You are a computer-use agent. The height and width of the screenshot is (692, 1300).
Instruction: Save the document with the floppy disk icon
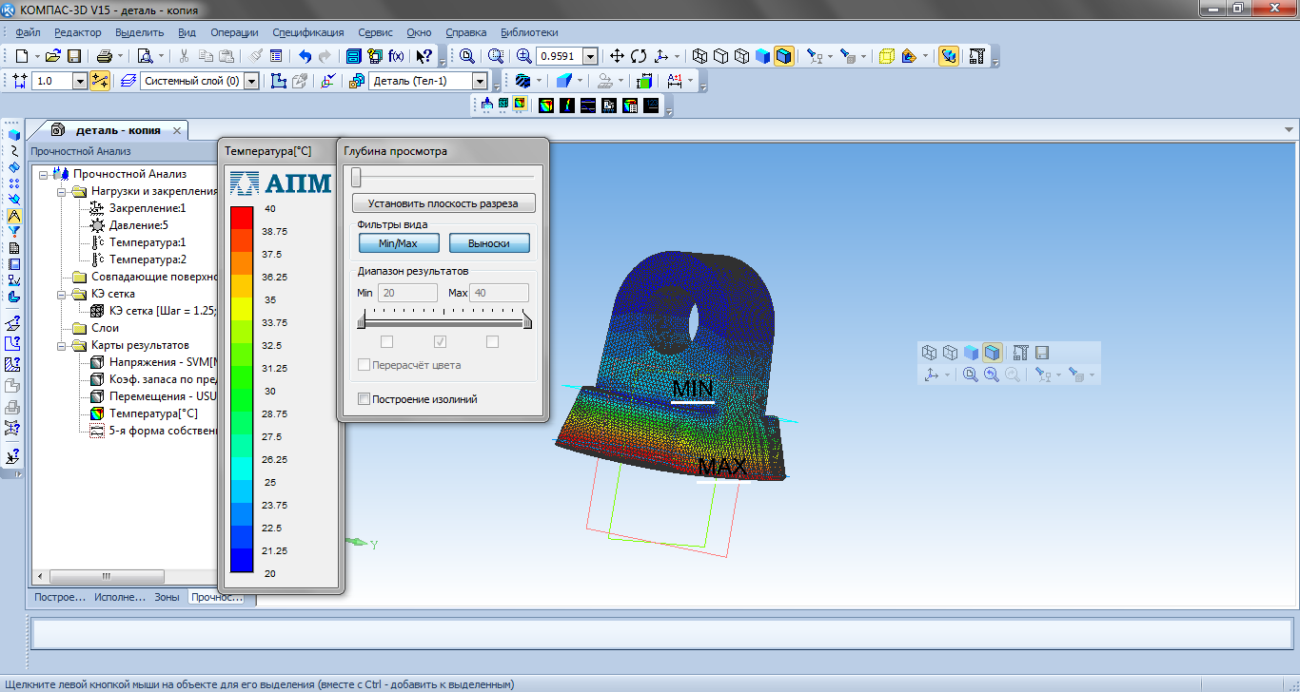point(74,56)
